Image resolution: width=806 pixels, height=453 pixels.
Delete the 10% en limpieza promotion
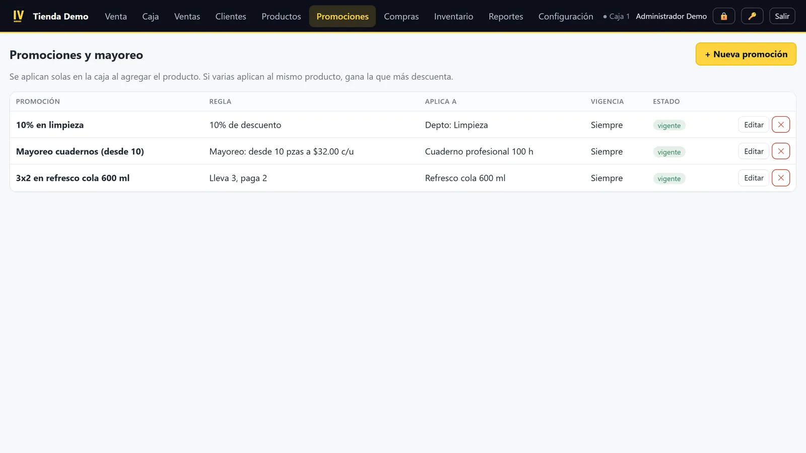pos(781,124)
